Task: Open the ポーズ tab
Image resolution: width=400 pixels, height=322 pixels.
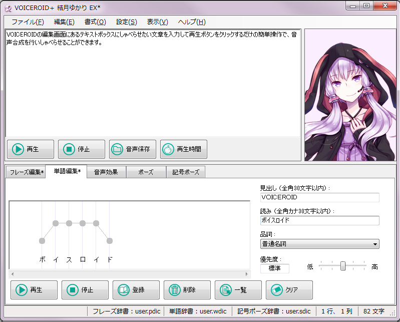Action: point(146,172)
